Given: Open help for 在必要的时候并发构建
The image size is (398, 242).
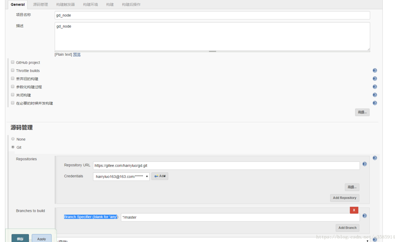Looking at the screenshot, I should click(x=375, y=103).
